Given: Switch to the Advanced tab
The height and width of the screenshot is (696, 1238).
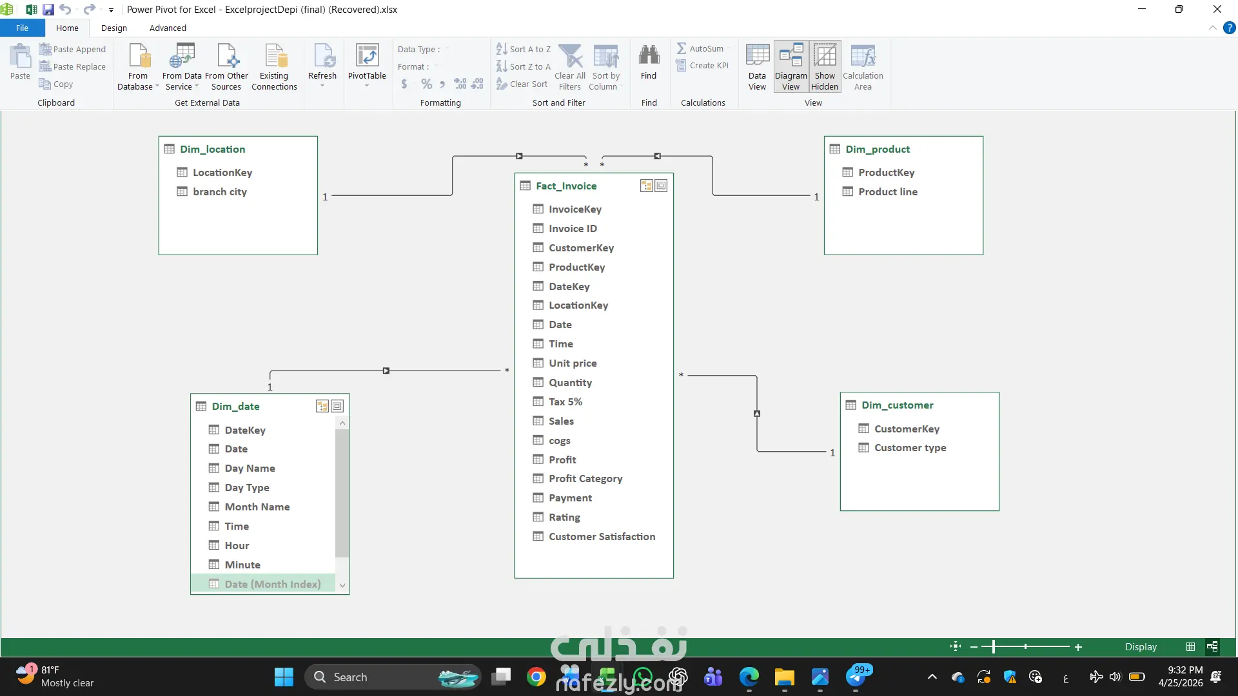Looking at the screenshot, I should [168, 28].
